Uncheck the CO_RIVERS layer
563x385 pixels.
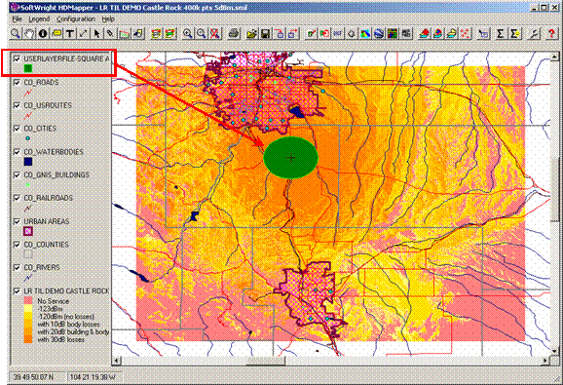17,268
